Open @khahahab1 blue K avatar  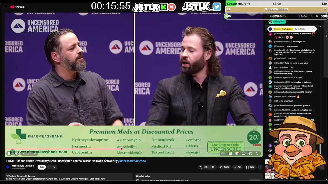point(270,46)
